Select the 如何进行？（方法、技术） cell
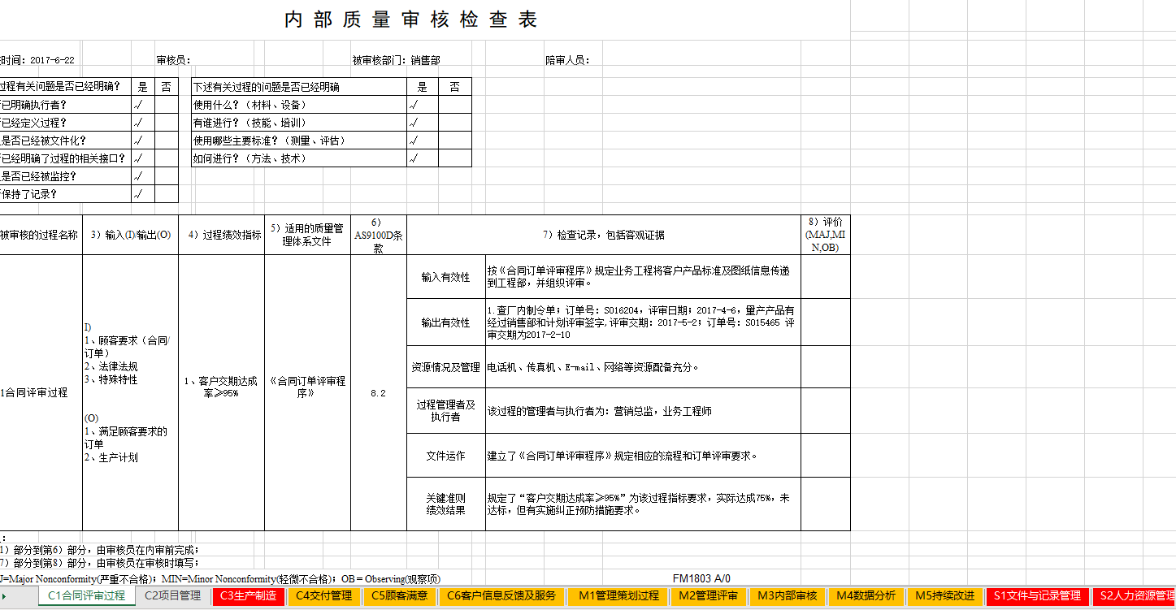Viewport: 1176px width, 610px height. (x=298, y=158)
